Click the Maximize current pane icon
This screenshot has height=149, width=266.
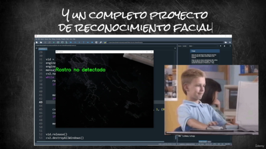point(96,42)
